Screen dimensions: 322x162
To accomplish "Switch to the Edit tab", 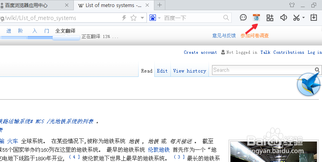I will pyautogui.click(x=162, y=71).
